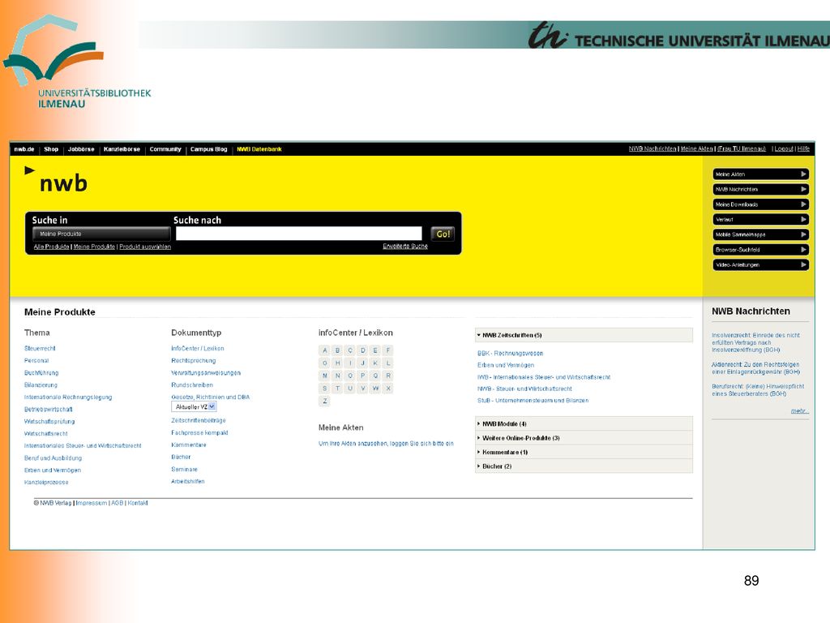Image resolution: width=830 pixels, height=623 pixels.
Task: Open the Browser-Suchfeld sidebar button
Action: 760,250
